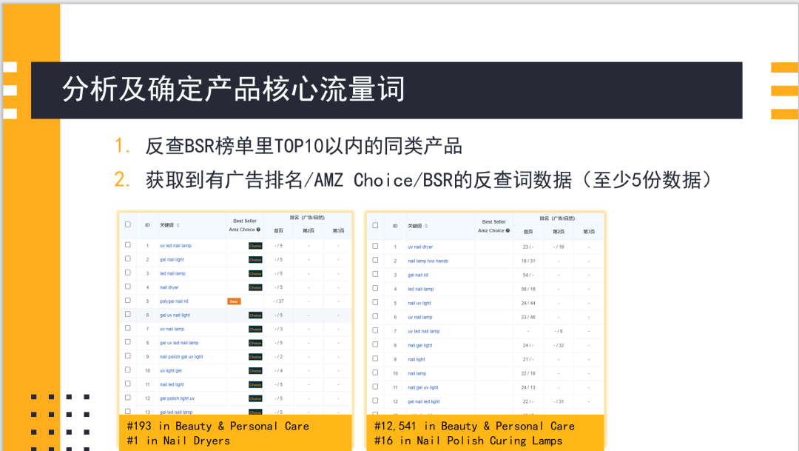Screen dimensions: 799x451
Task: Click the led nail lamp keyword link
Action: coord(421,289)
